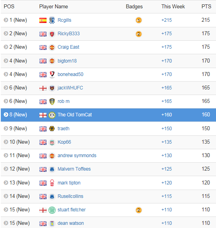Image resolution: width=216 pixels, height=228 pixels.
Task: Click the +215 weekly score for Rcgills
Action: (x=166, y=20)
